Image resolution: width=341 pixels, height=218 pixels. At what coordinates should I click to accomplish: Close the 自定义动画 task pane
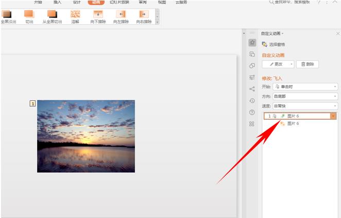[338, 33]
